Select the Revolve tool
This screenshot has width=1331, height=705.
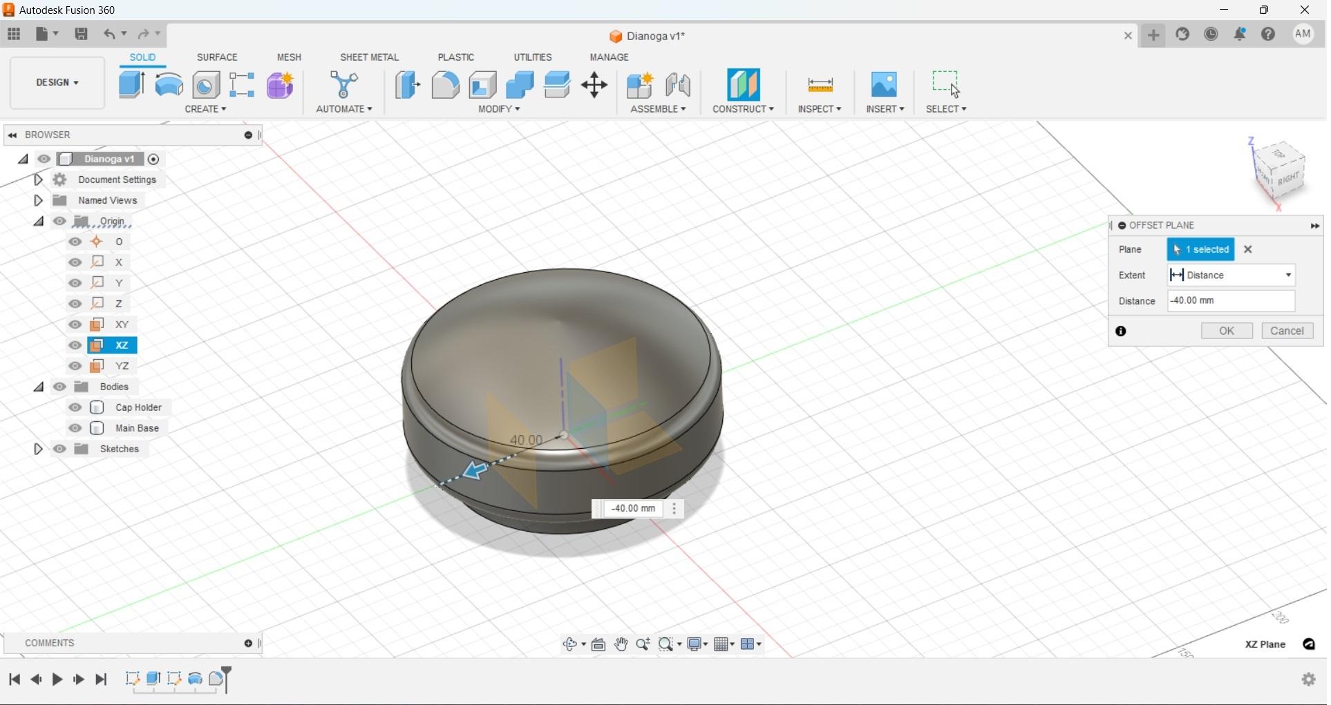[169, 84]
